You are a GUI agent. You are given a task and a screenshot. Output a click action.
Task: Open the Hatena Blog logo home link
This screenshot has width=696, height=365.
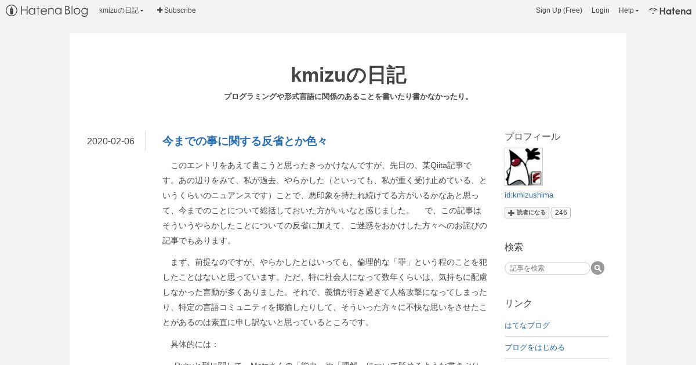pyautogui.click(x=47, y=10)
